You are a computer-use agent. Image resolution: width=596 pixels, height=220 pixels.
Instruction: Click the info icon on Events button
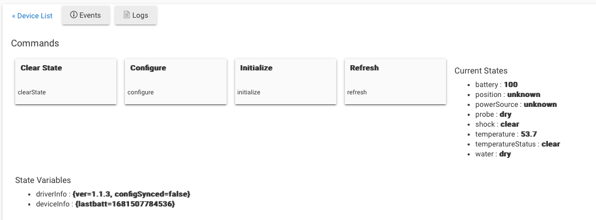tap(74, 15)
